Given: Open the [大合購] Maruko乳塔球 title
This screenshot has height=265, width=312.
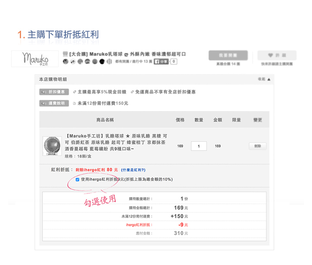Looking at the screenshot, I should [128, 54].
